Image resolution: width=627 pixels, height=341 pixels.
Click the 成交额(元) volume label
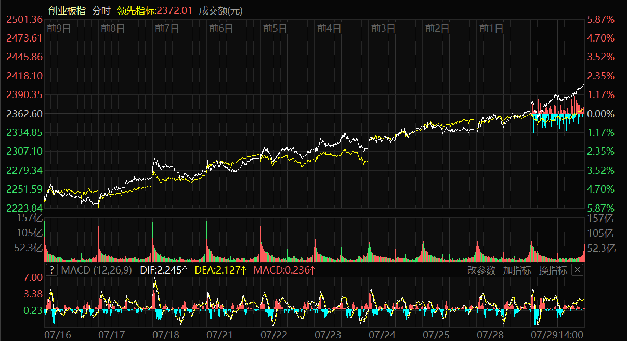220,11
